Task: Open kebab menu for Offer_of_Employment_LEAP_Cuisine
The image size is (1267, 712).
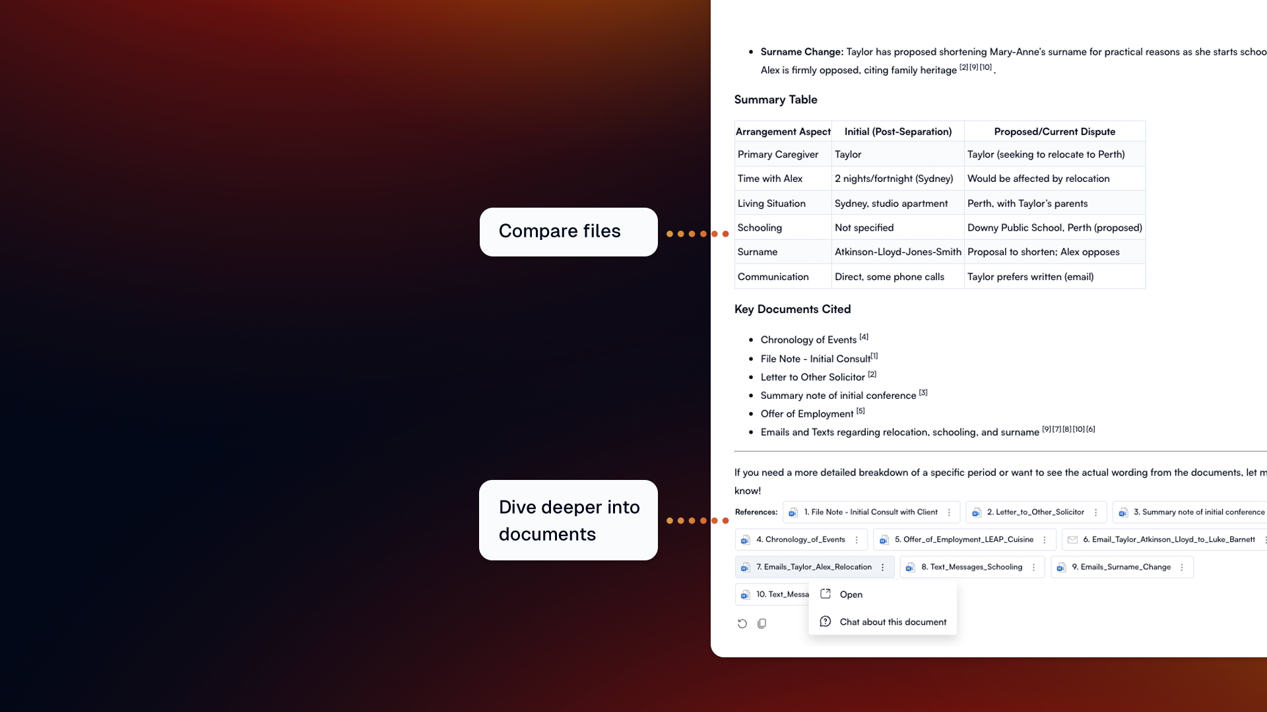Action: point(1045,540)
